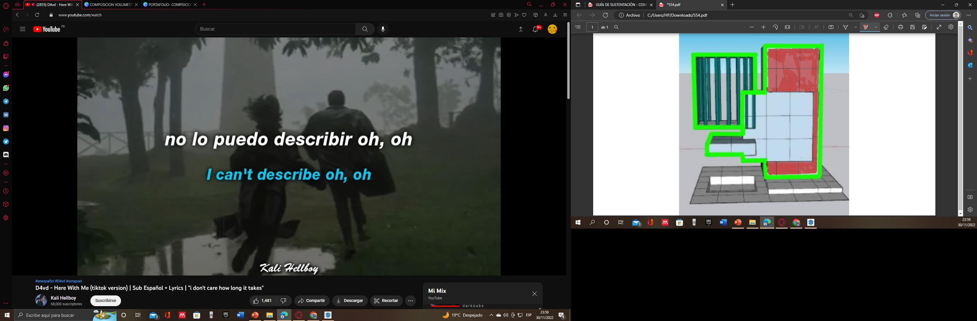This screenshot has height=321, width=977.
Task: Select the eraser tool in PDF toolbar
Action: (886, 27)
